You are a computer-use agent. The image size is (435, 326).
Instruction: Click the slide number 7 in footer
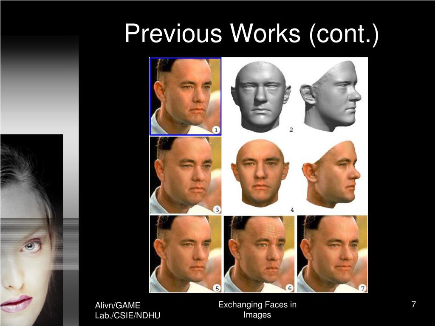tap(413, 305)
